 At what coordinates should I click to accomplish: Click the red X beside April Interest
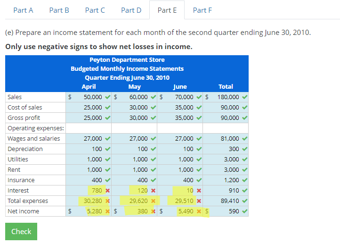click(x=107, y=191)
